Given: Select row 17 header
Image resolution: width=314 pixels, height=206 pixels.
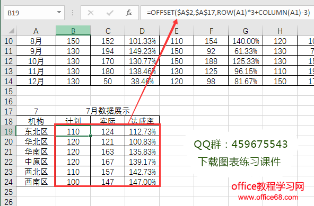Looking at the screenshot, I should click(8, 111).
